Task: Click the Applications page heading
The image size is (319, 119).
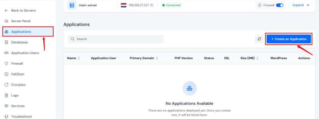Action: [77, 24]
